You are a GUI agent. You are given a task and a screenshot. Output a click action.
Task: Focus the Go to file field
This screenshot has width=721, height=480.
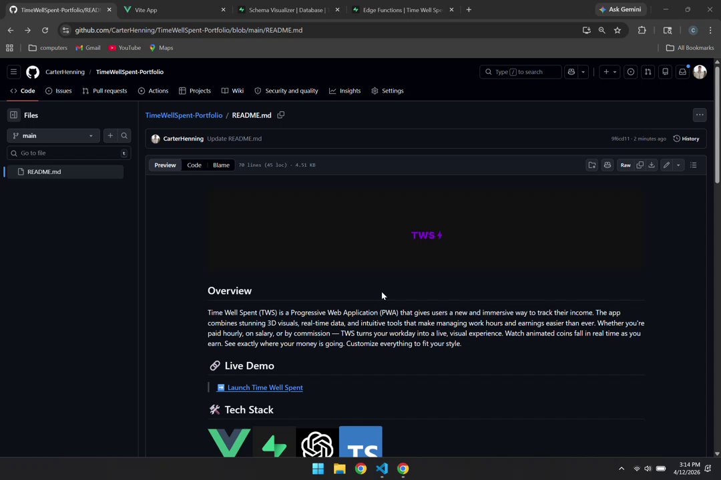point(69,153)
